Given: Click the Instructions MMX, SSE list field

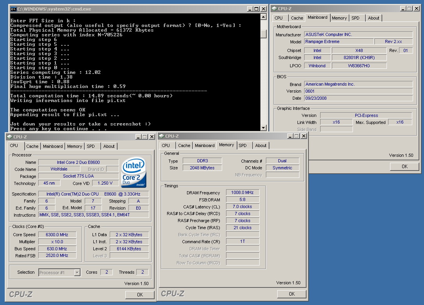Looking at the screenshot, I should click(94, 215).
